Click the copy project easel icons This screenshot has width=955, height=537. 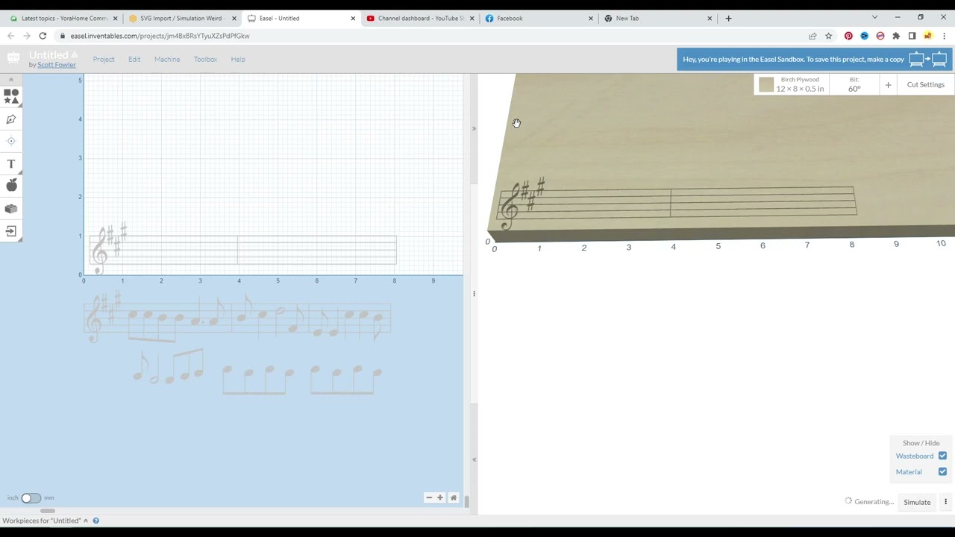click(x=927, y=60)
